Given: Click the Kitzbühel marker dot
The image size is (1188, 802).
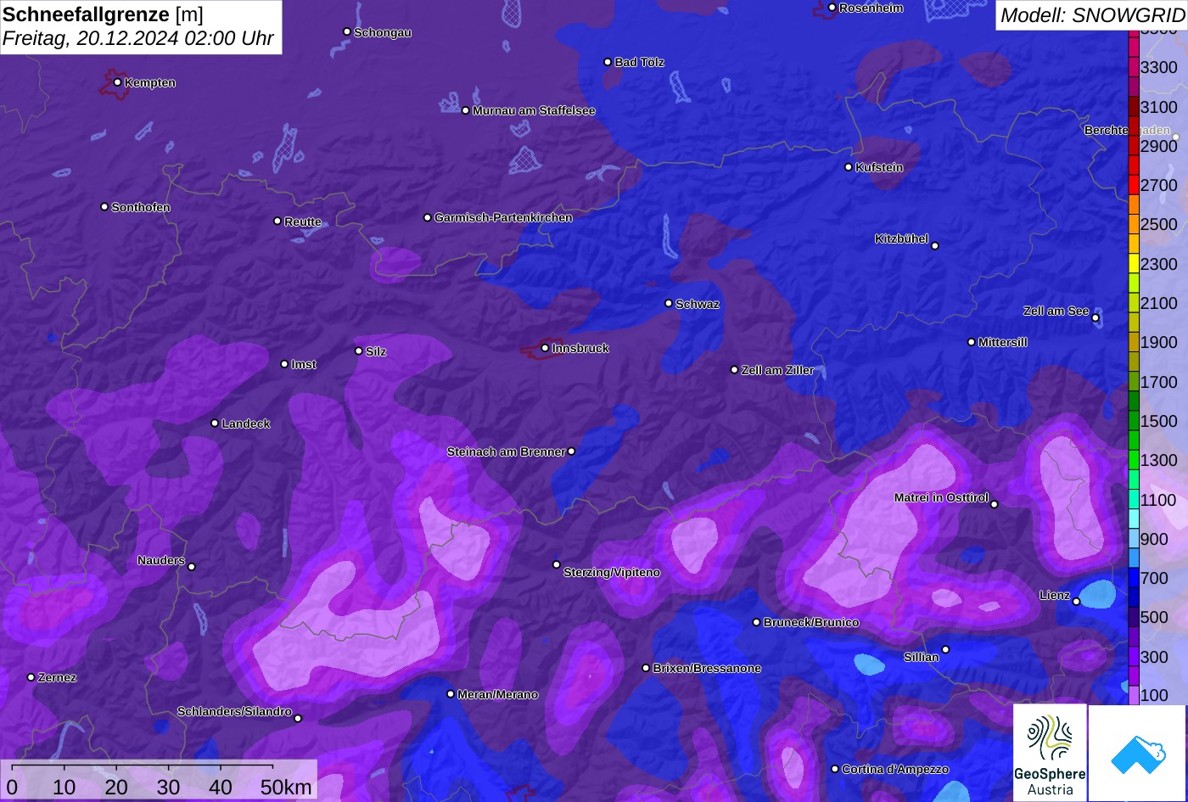Looking at the screenshot, I should [935, 246].
